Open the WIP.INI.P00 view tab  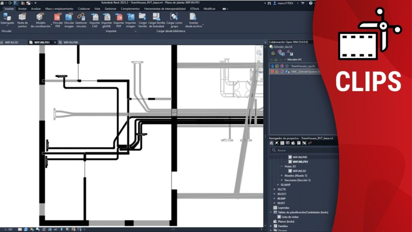pyautogui.click(x=70, y=42)
